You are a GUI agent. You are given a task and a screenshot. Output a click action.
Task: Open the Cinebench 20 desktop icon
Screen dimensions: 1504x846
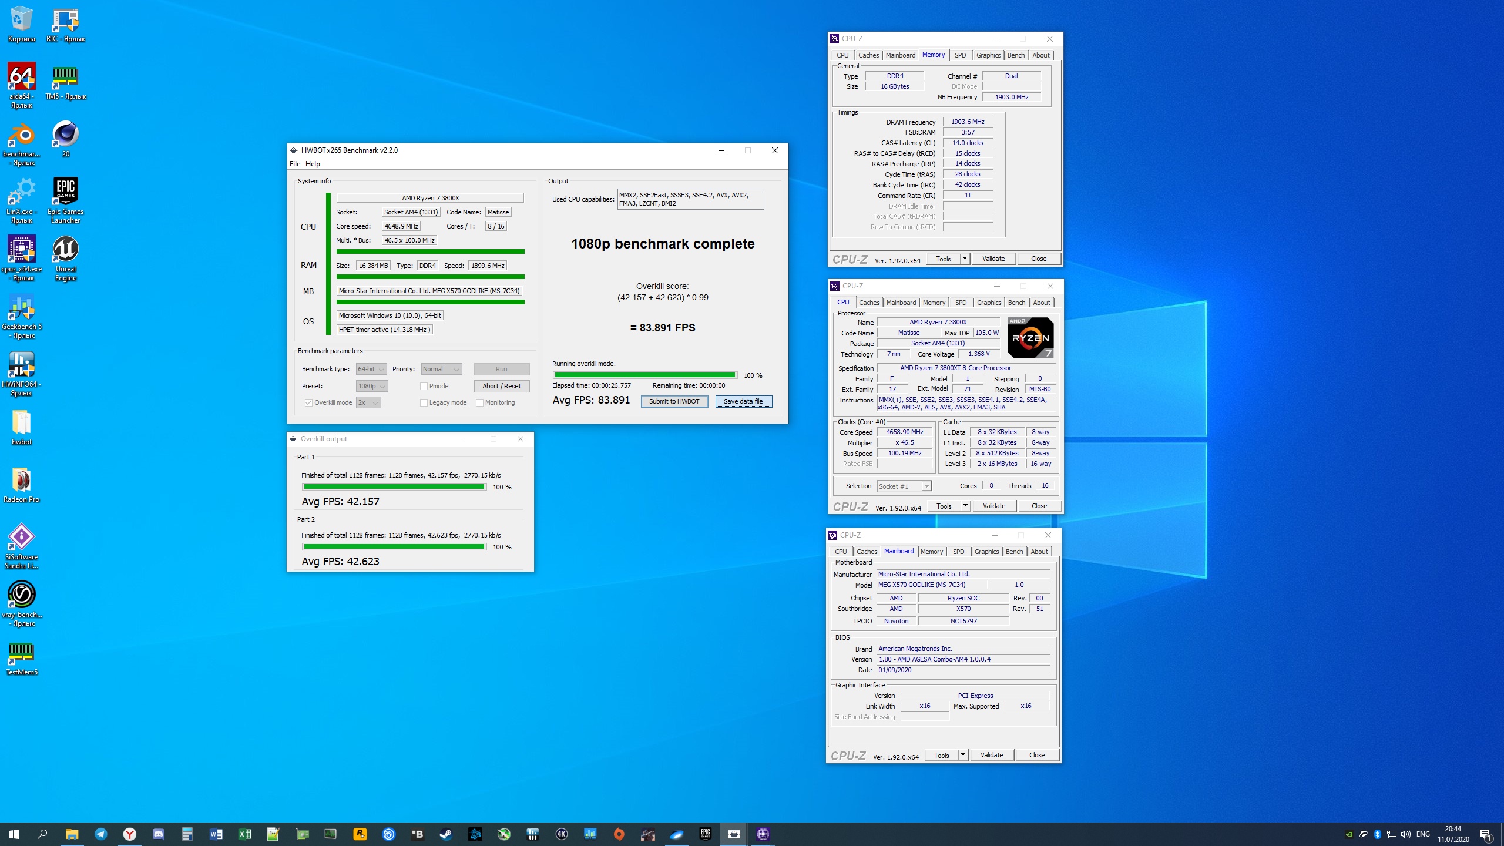(x=65, y=139)
